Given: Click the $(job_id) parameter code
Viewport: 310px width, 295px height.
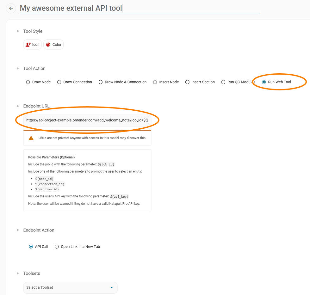Looking at the screenshot, I should [x=106, y=164].
